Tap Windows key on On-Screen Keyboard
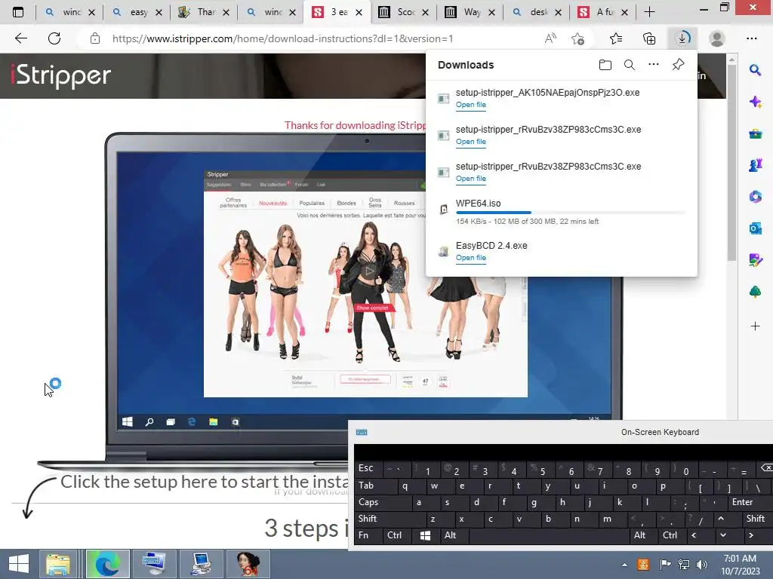 coord(425,535)
